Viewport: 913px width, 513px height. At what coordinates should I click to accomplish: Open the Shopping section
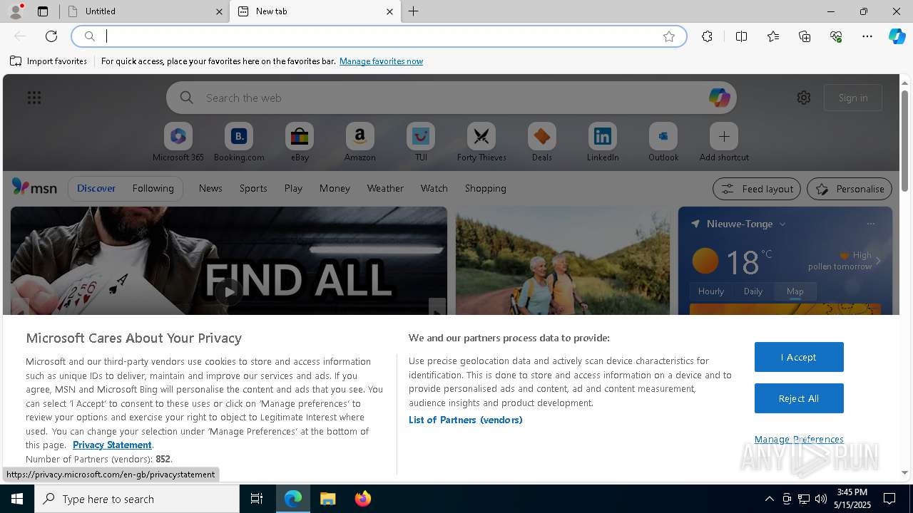485,188
